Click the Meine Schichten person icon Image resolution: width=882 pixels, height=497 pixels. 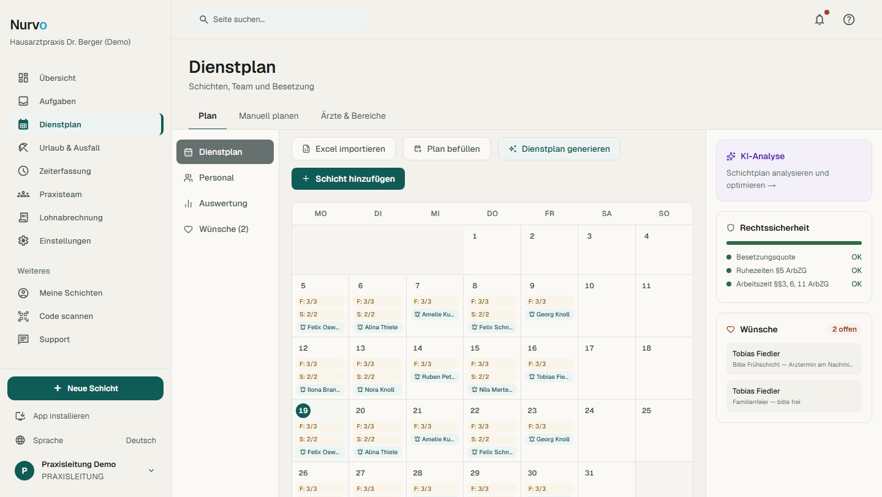point(23,293)
